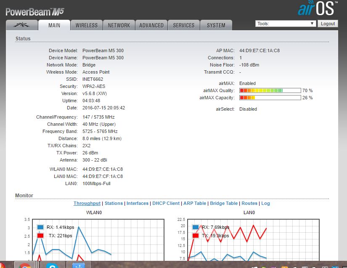Viewport: 347px width, 268px height.
Task: Select the TX Power value 26 dBm
Action: tap(90, 153)
